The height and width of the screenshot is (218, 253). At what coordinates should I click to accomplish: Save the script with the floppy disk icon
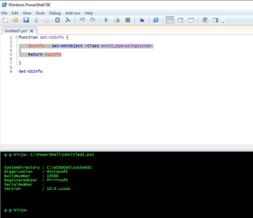[x=26, y=20]
